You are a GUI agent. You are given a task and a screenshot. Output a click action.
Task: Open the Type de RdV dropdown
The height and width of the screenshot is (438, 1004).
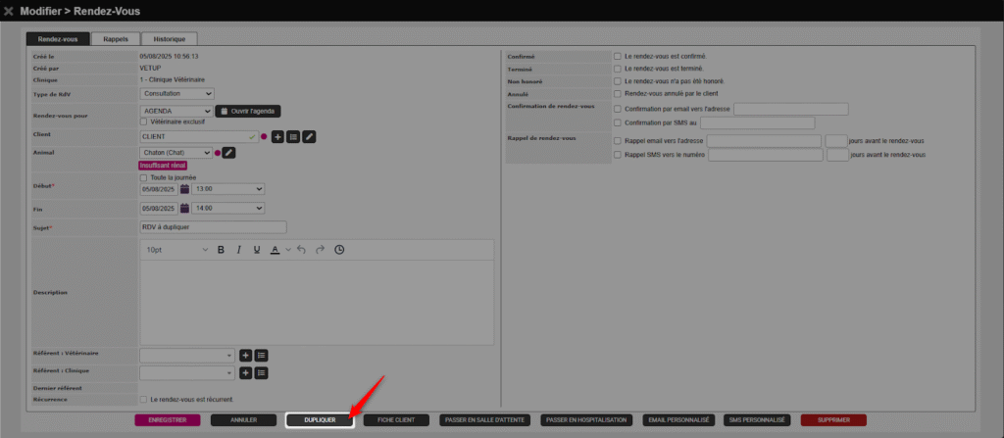click(176, 93)
